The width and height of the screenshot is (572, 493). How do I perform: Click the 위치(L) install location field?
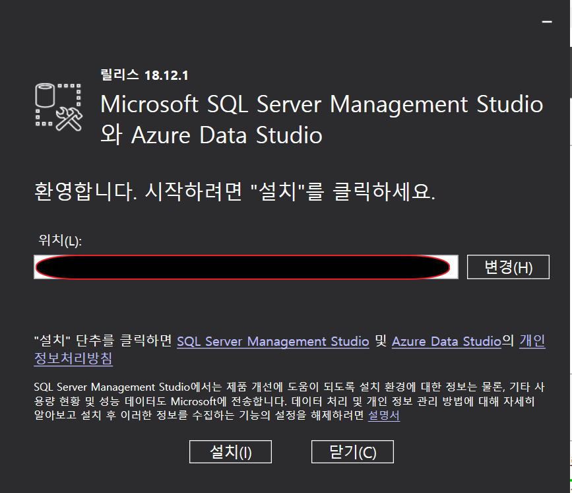[x=246, y=267]
